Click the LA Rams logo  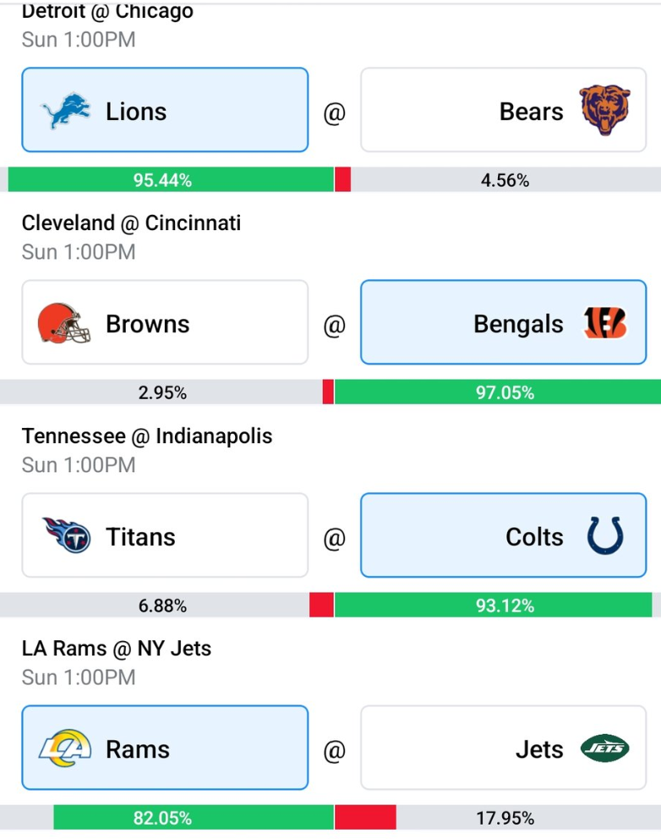[x=65, y=748]
